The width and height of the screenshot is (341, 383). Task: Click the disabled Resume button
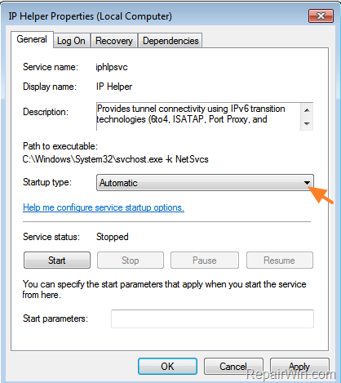pyautogui.click(x=280, y=261)
